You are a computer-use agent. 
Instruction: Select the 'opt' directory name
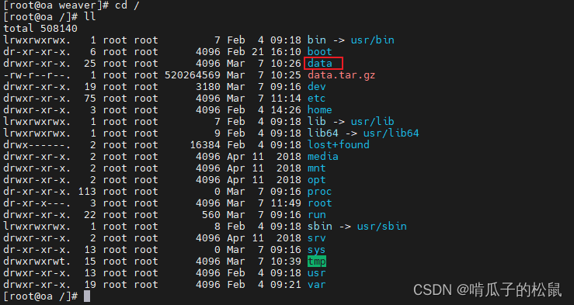pos(316,180)
